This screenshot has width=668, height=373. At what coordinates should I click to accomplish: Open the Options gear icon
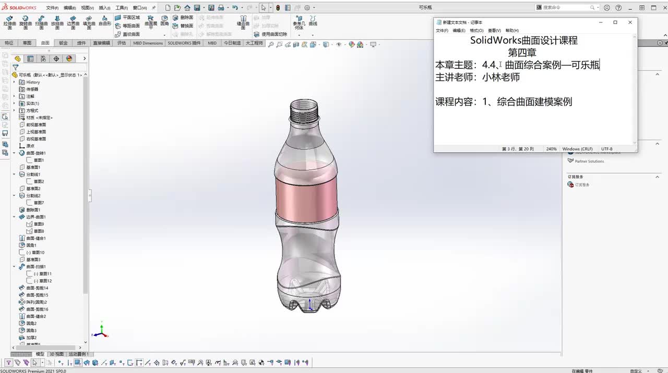(x=307, y=8)
